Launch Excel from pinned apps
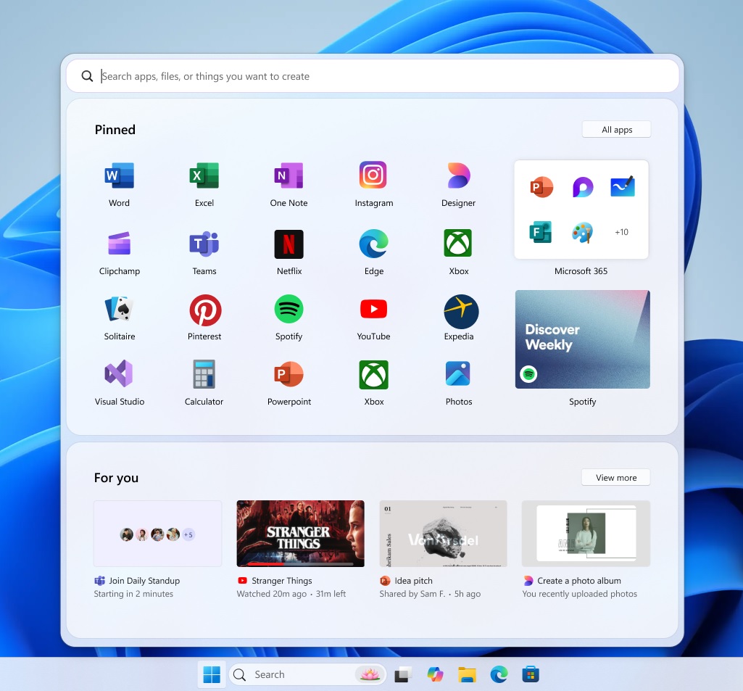The width and height of the screenshot is (743, 691). [x=204, y=176]
